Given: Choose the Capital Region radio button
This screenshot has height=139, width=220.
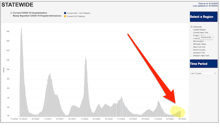Looking at the screenshot, I should click(x=191, y=30).
